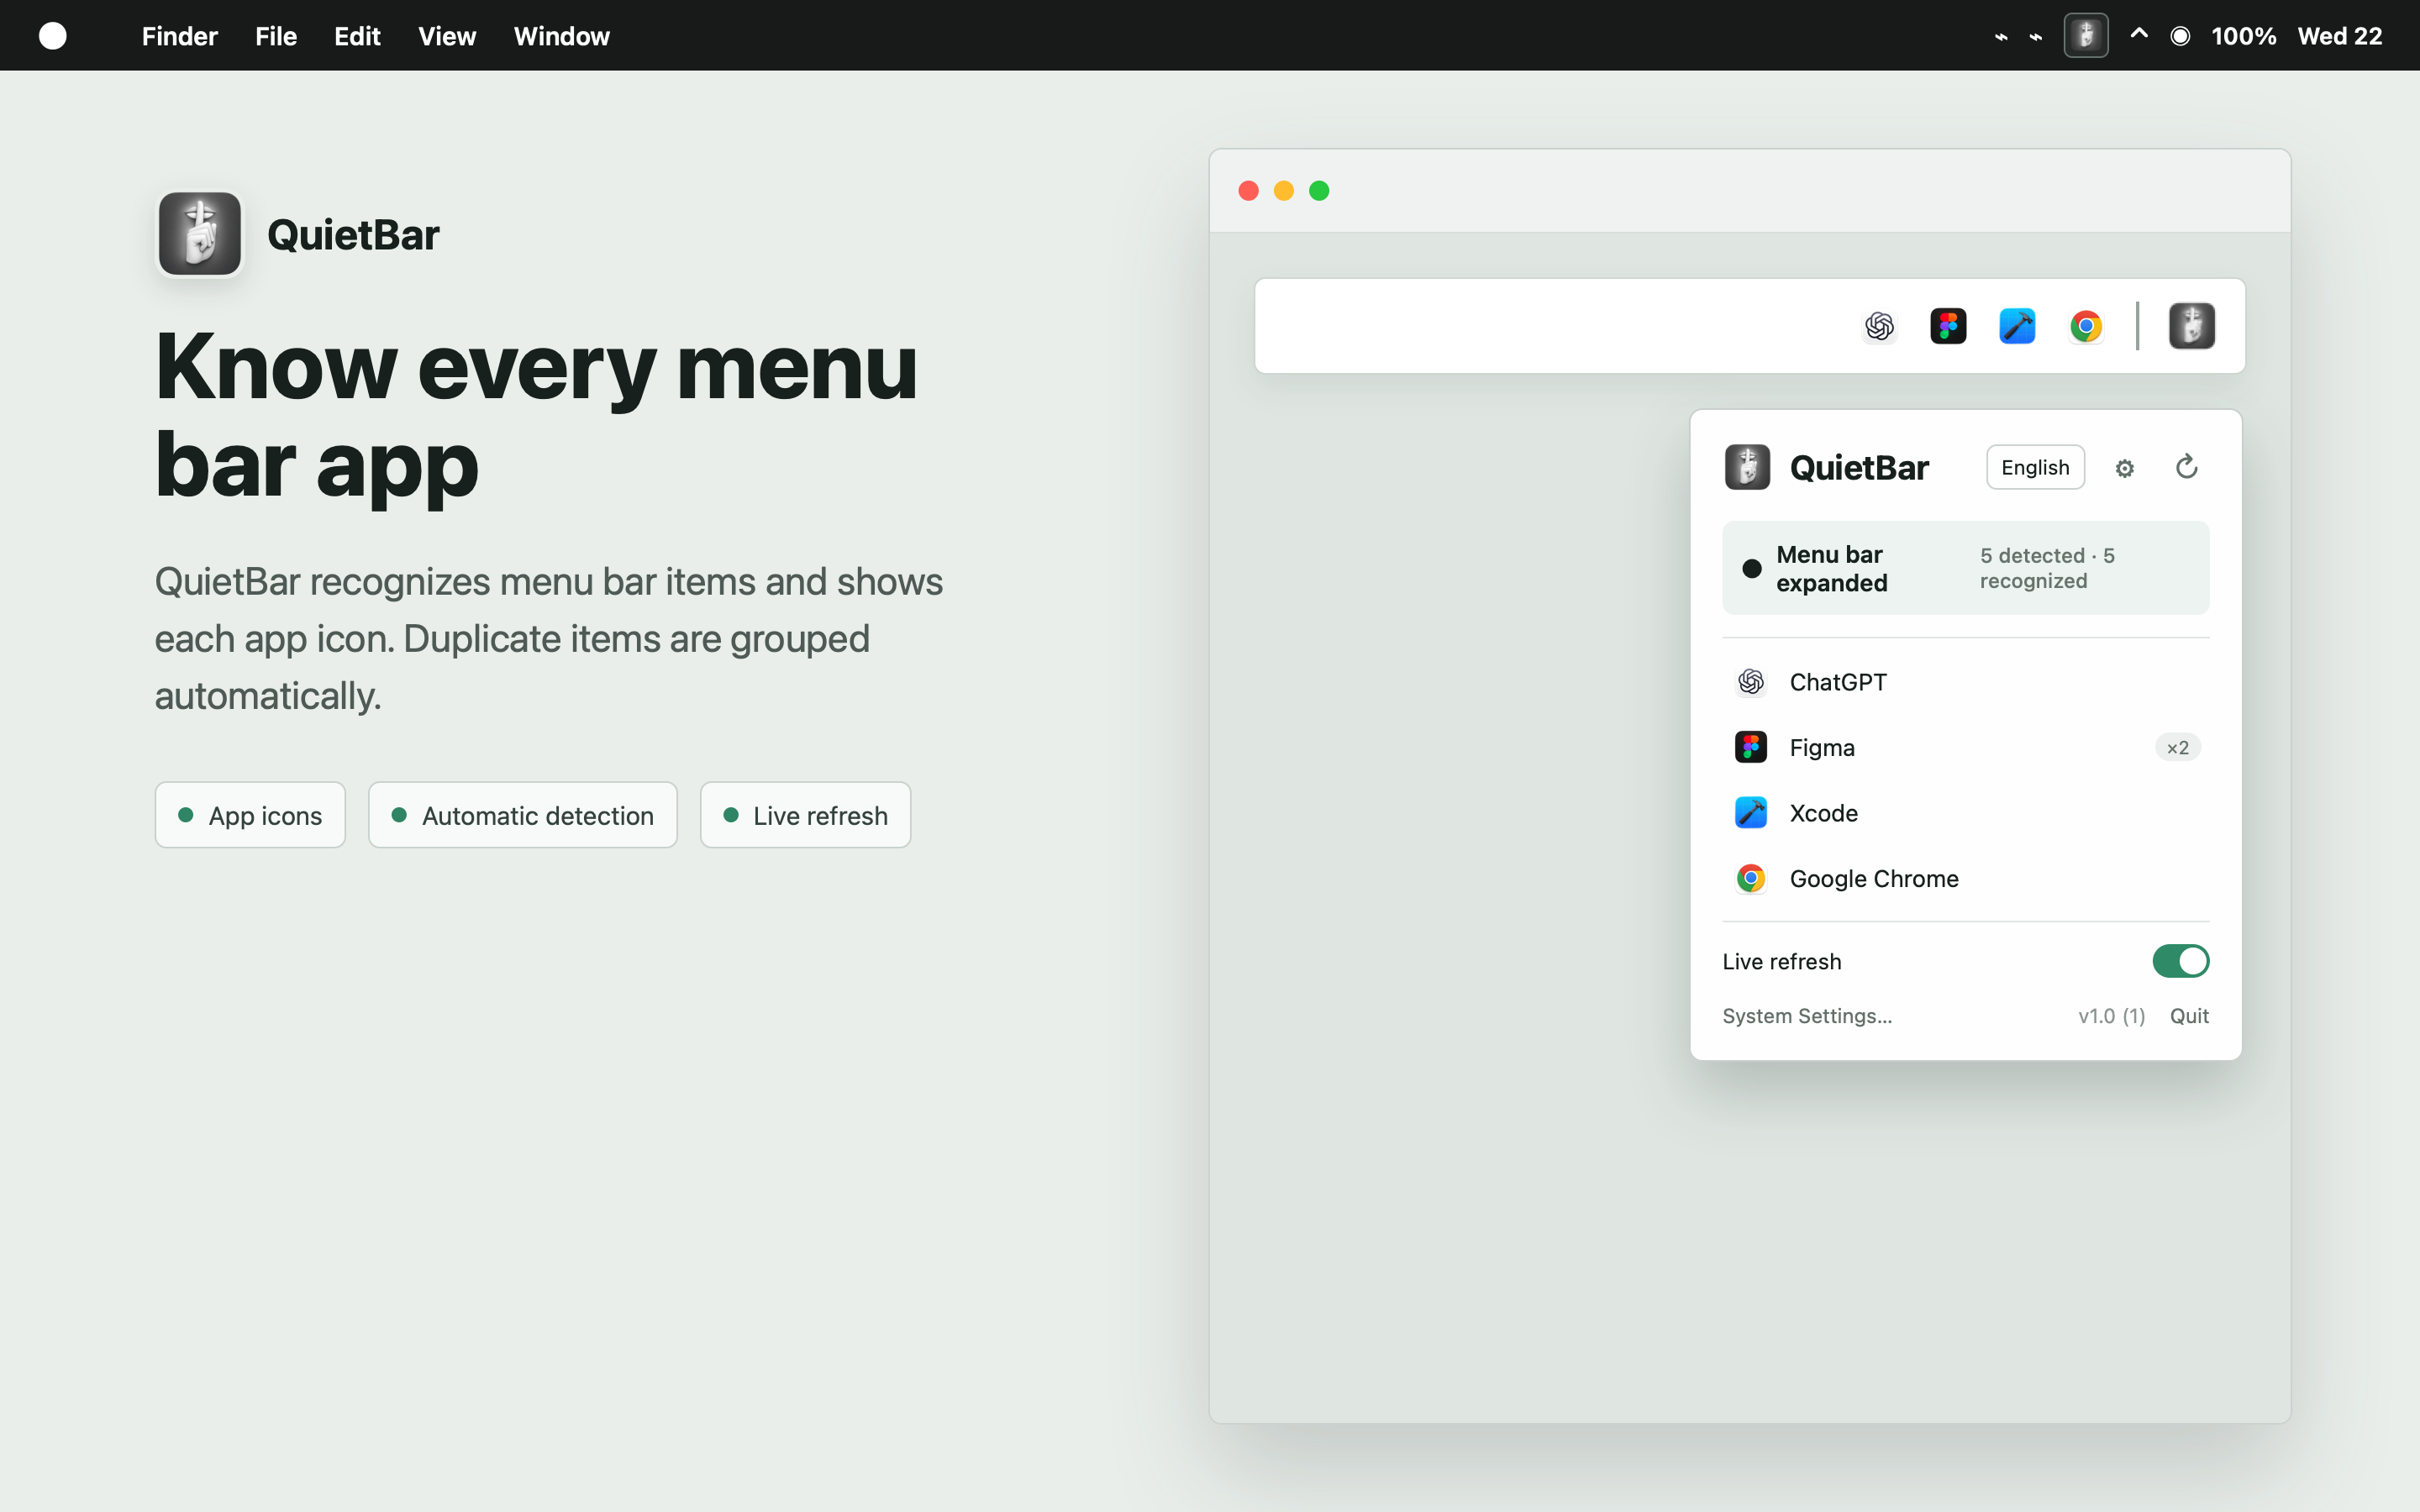Click Quit in the popover footer
2420x1512 pixels.
point(2189,1016)
